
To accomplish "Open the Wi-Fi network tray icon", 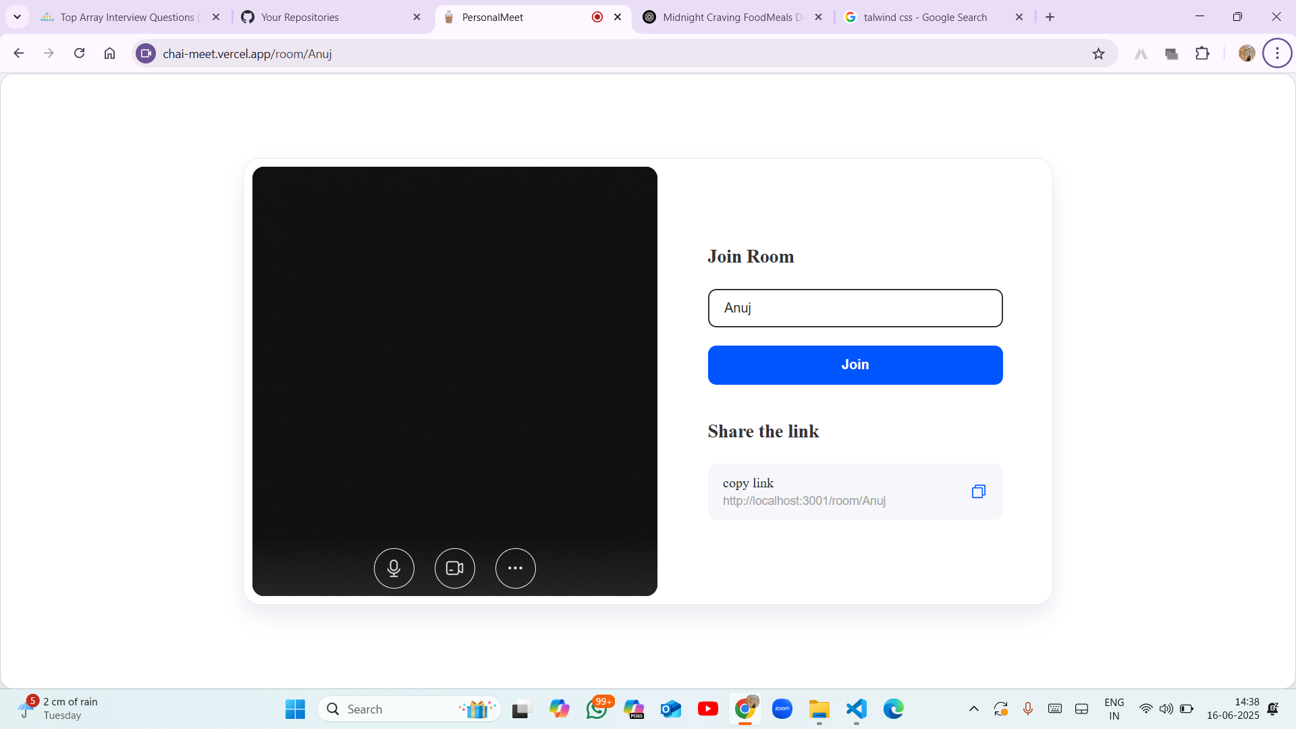I will click(1146, 709).
